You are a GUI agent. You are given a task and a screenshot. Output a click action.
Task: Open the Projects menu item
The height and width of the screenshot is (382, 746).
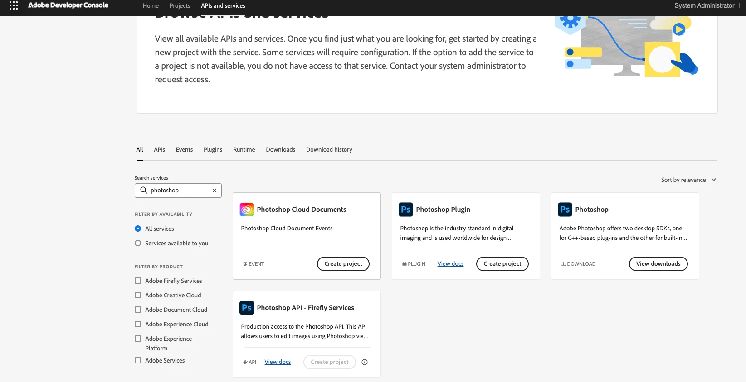click(180, 5)
